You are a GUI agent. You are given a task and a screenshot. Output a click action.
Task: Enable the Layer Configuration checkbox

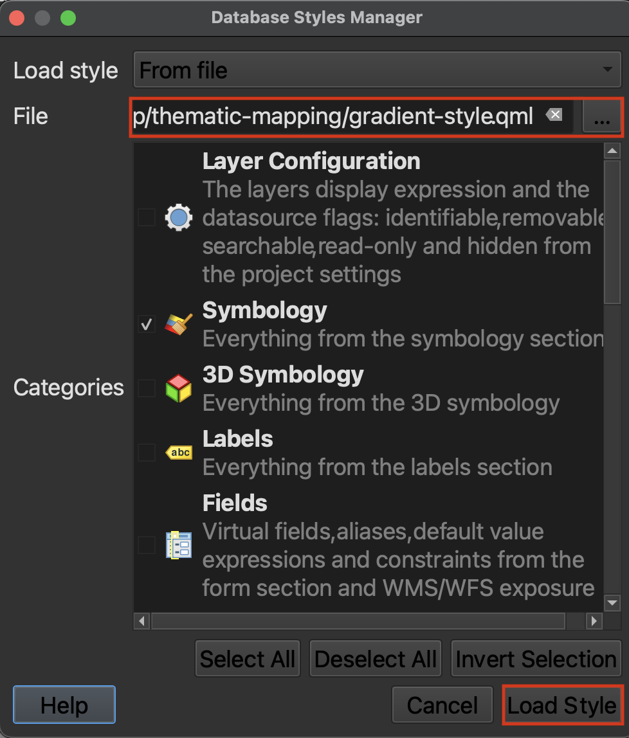pos(147,218)
